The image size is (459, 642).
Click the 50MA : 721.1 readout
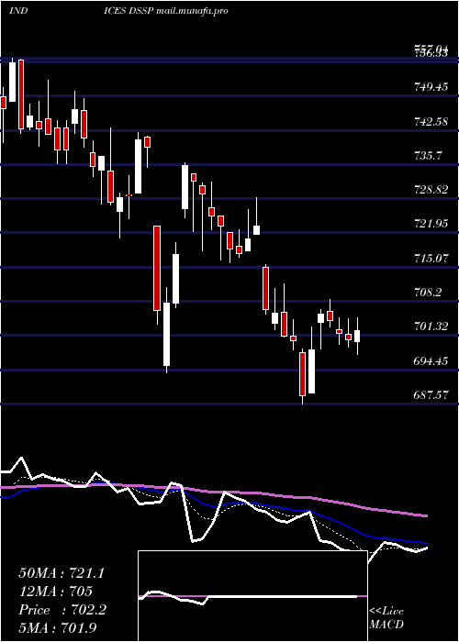pyautogui.click(x=62, y=573)
